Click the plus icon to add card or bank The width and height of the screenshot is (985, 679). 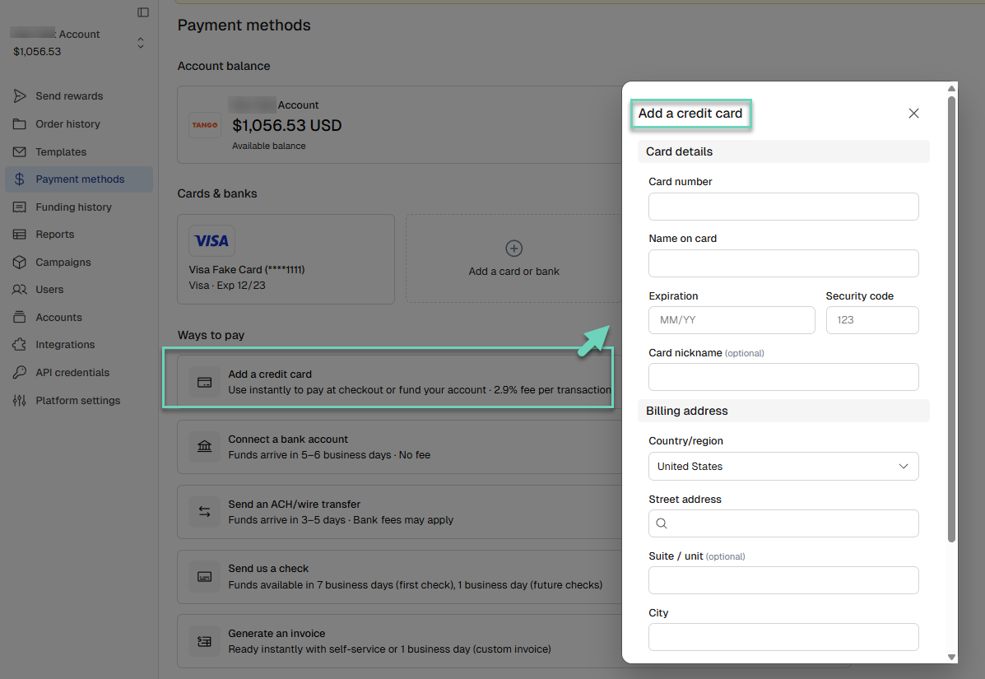(x=513, y=248)
